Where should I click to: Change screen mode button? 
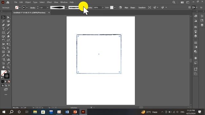click(x=6, y=89)
